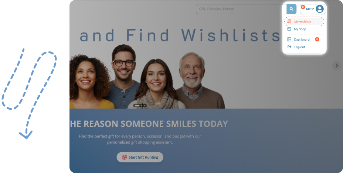The image size is (343, 173).
Task: Click the orange notification badge beside Me
Action: pos(303,7)
